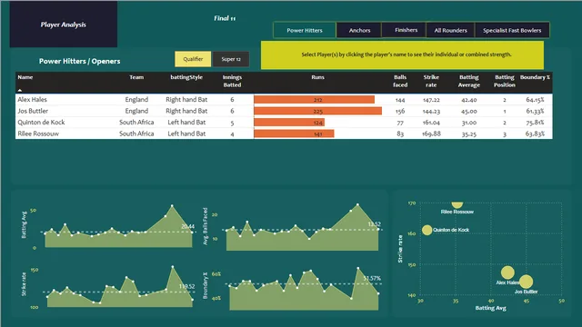Click the Avg. Balls Faced chart peak
This screenshot has height=327, width=582.
pyautogui.click(x=357, y=204)
